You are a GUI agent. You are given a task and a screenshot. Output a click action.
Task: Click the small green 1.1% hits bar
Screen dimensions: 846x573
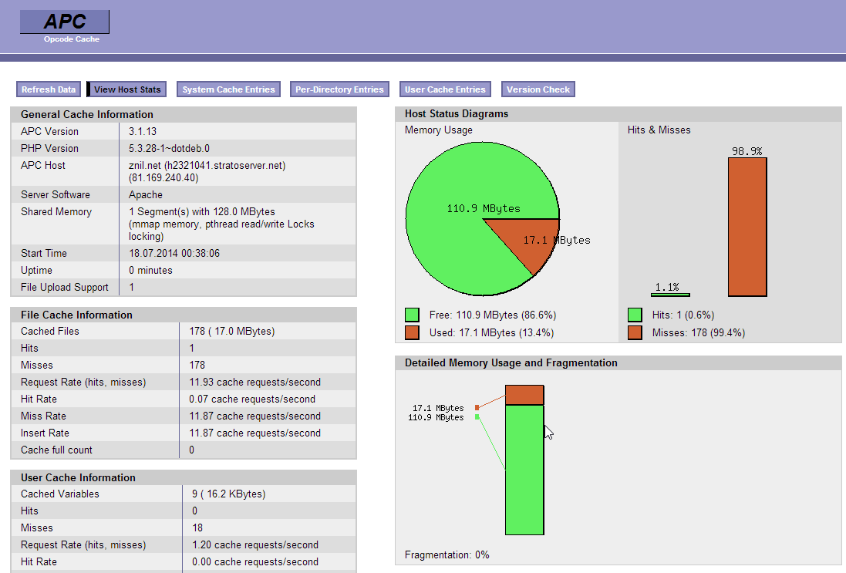coord(670,294)
